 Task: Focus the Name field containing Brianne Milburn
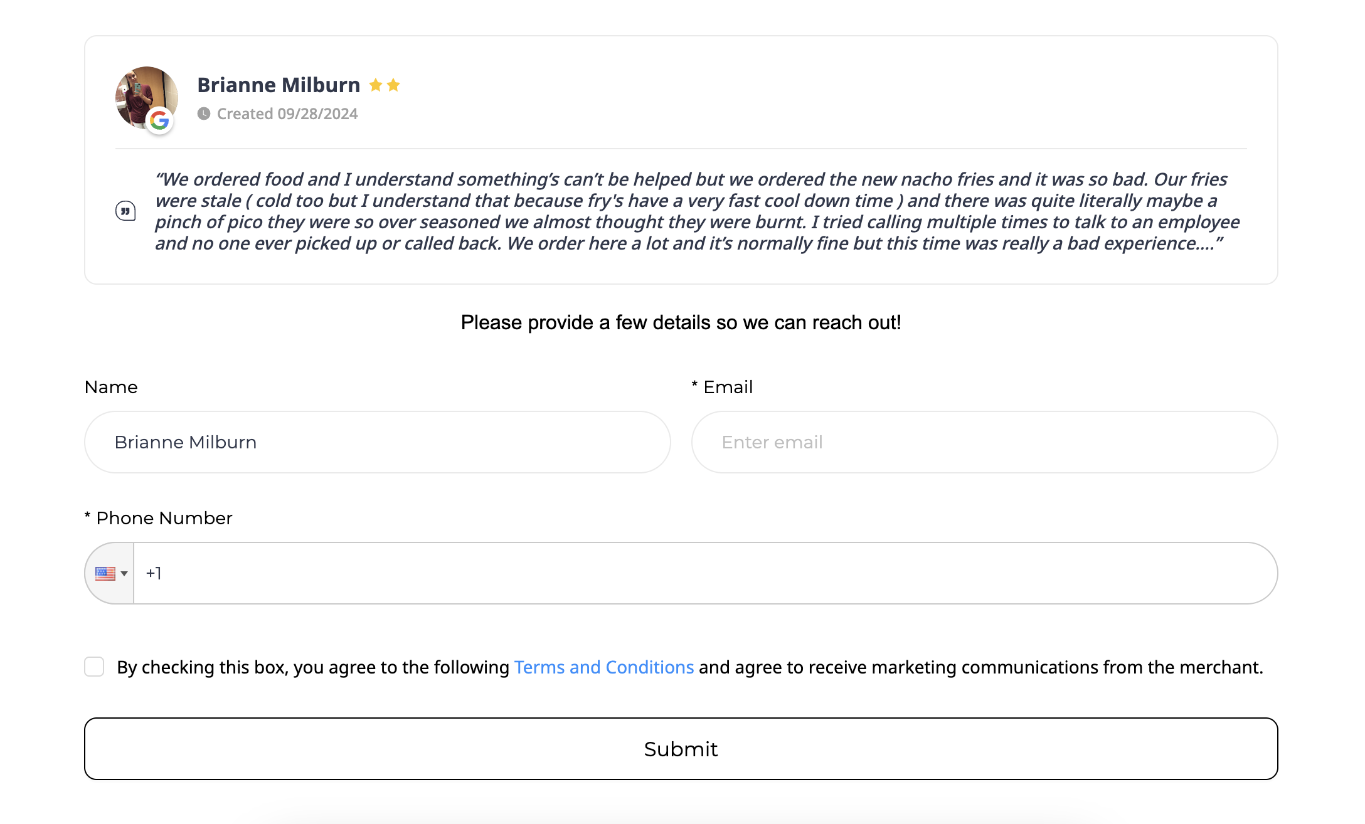pyautogui.click(x=378, y=442)
